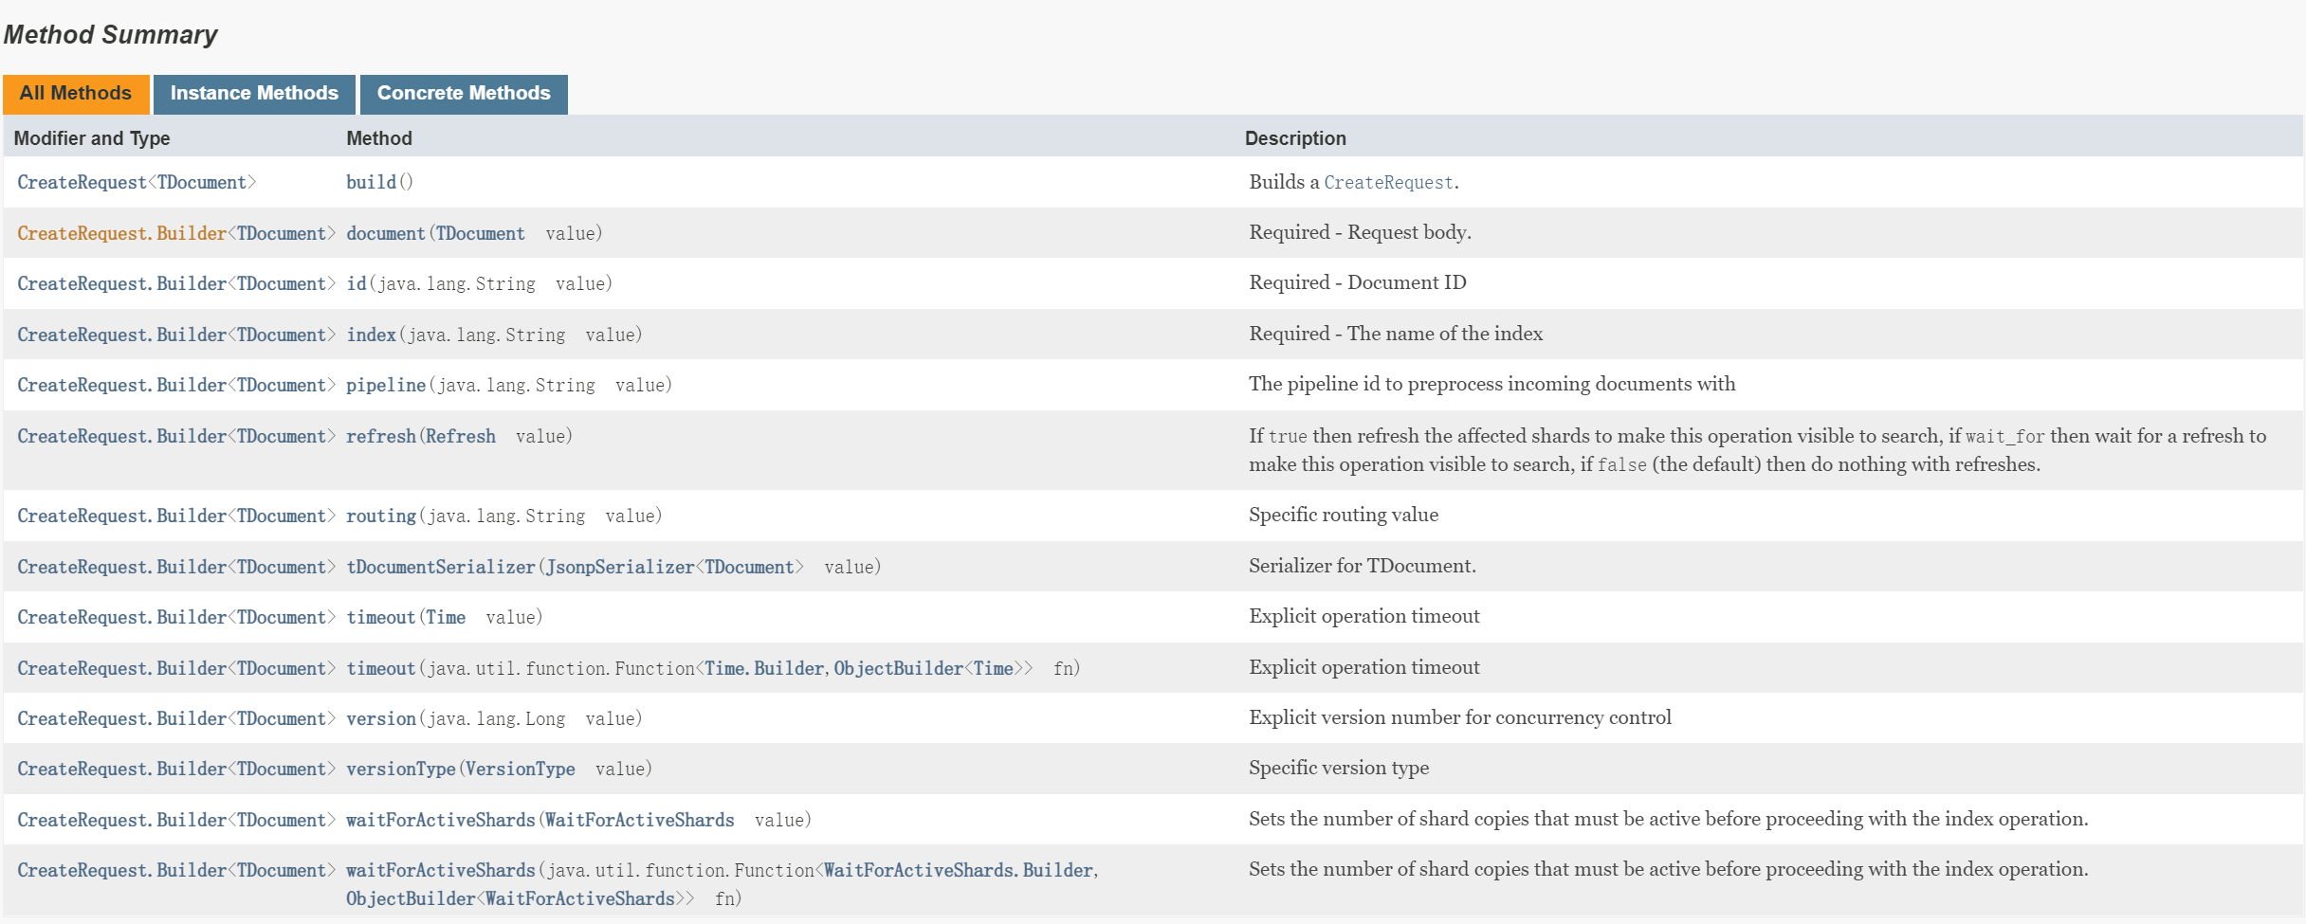Open the version method link
This screenshot has height=924, width=2306.
pos(380,718)
